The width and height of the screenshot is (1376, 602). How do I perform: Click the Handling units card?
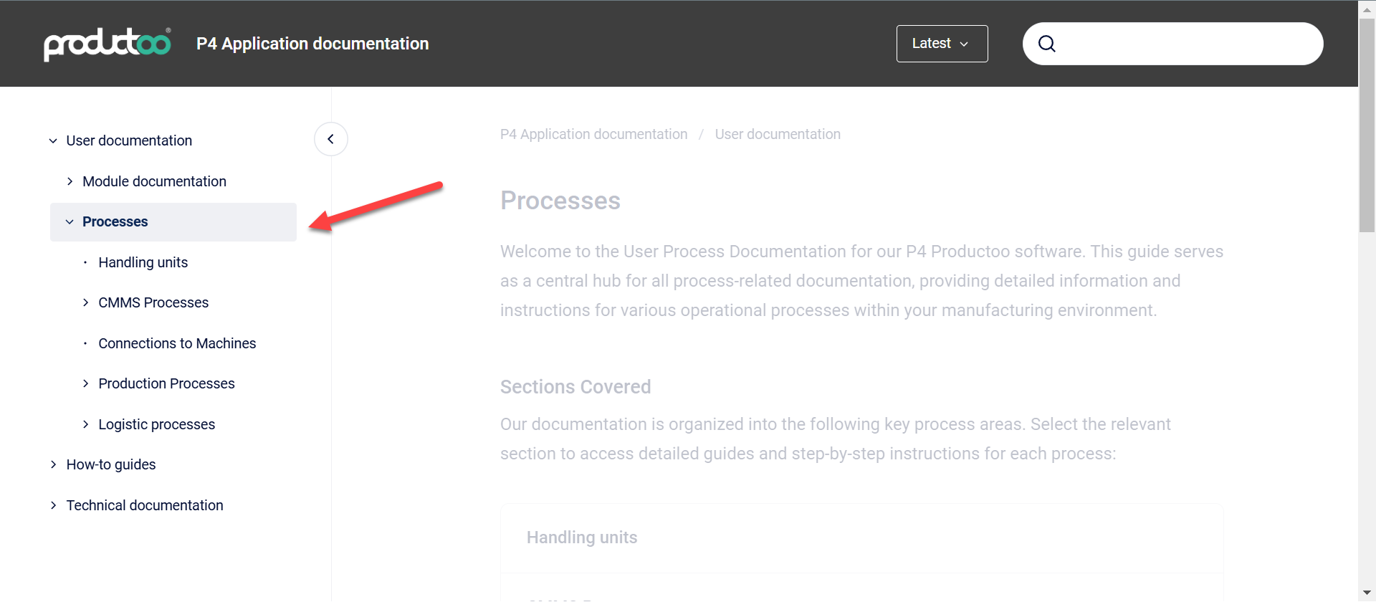582,537
